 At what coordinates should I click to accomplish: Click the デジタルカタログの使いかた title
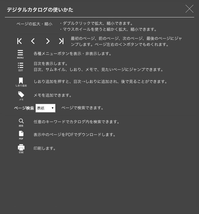[x=40, y=10]
